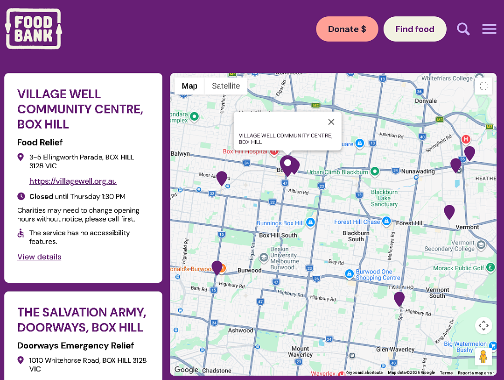Select the purple pin near Tally Ho

pyautogui.click(x=399, y=299)
